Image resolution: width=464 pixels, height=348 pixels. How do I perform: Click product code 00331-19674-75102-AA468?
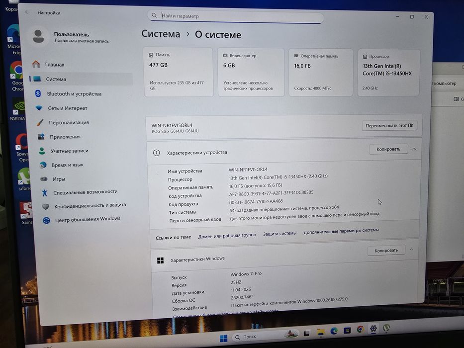[x=256, y=201]
